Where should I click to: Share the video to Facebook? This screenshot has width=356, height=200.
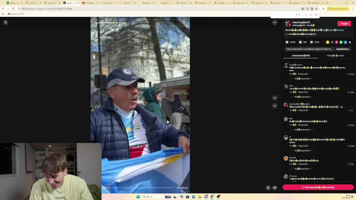pyautogui.click(x=345, y=42)
